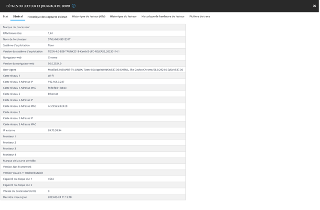Screen dimensions: 320x210
Task: Select MAC address f4:fe:fb:61:b8:ec
Action: click(57, 88)
